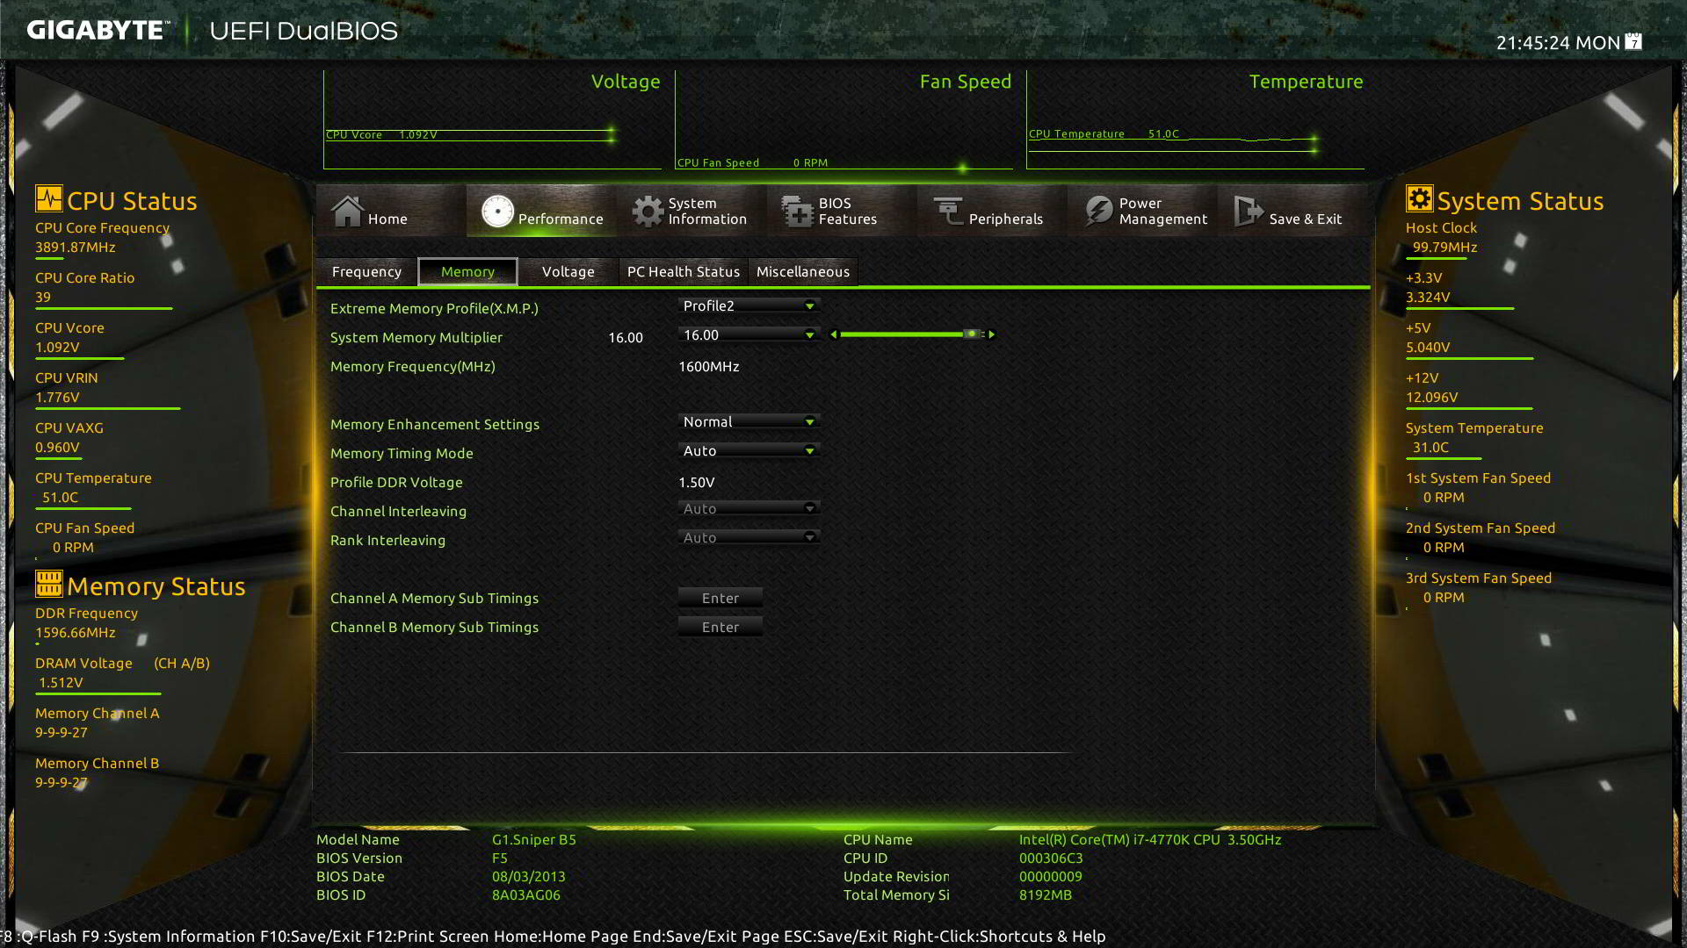Open the PC Health Status tab
Viewport: 1687px width, 948px height.
point(684,272)
